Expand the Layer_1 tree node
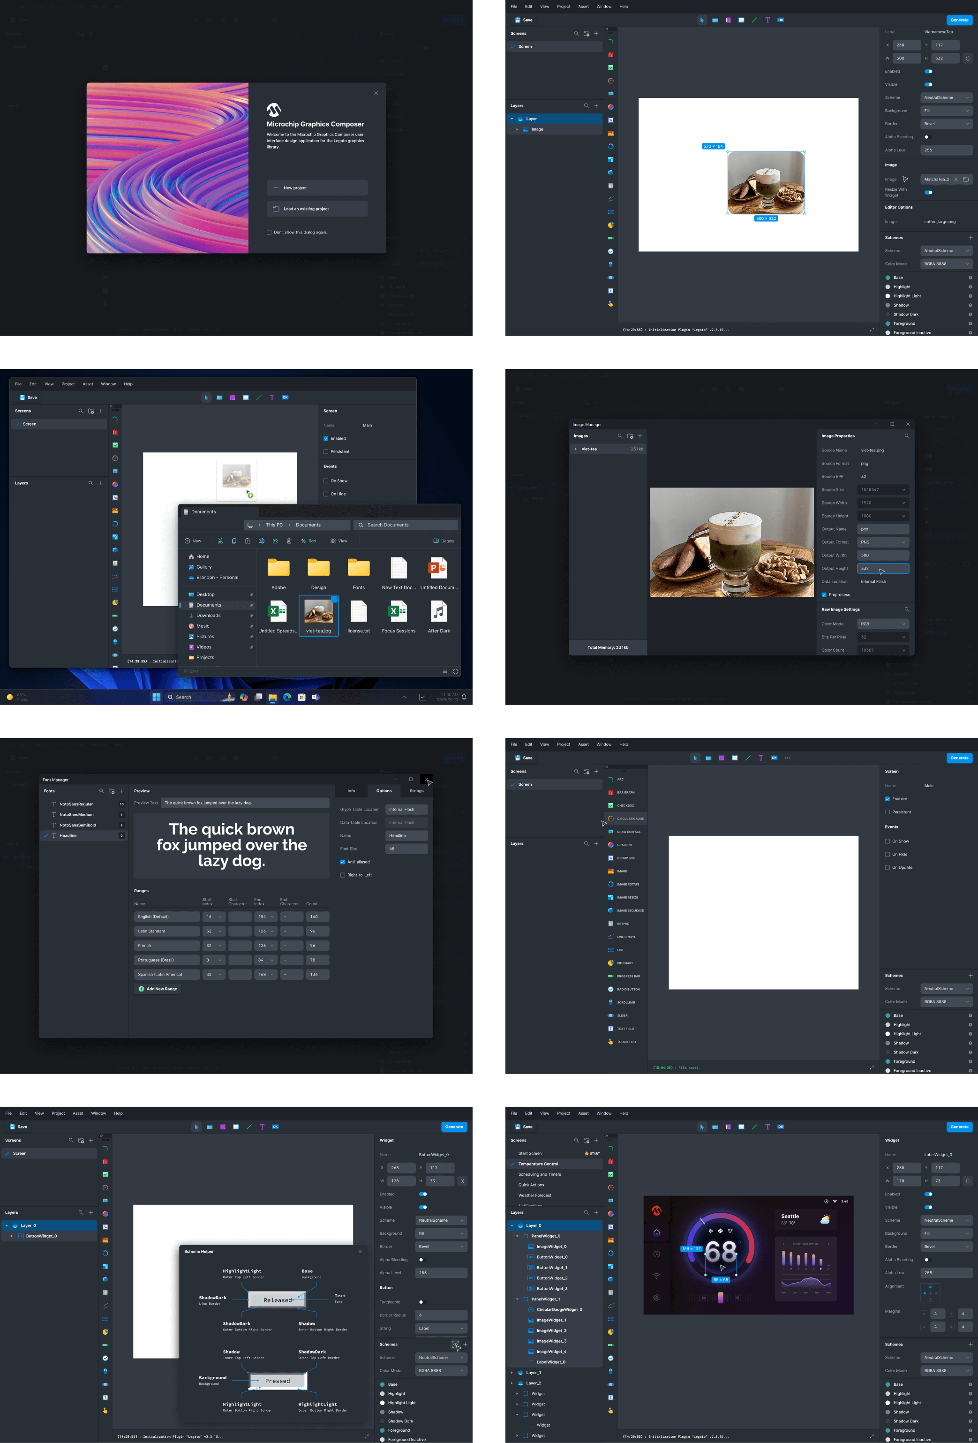This screenshot has width=978, height=1443. 512,1373
